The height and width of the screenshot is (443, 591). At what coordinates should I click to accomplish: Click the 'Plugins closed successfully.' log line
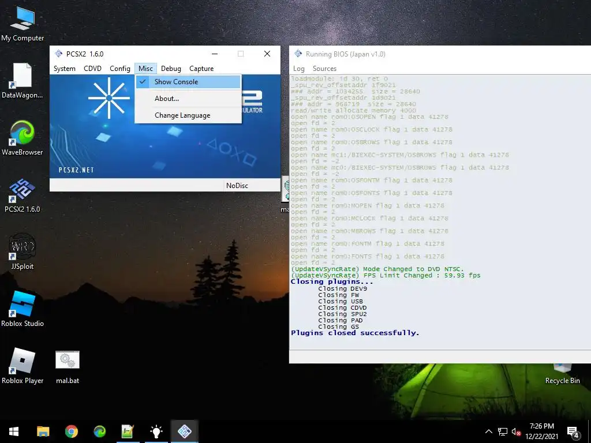click(x=355, y=333)
